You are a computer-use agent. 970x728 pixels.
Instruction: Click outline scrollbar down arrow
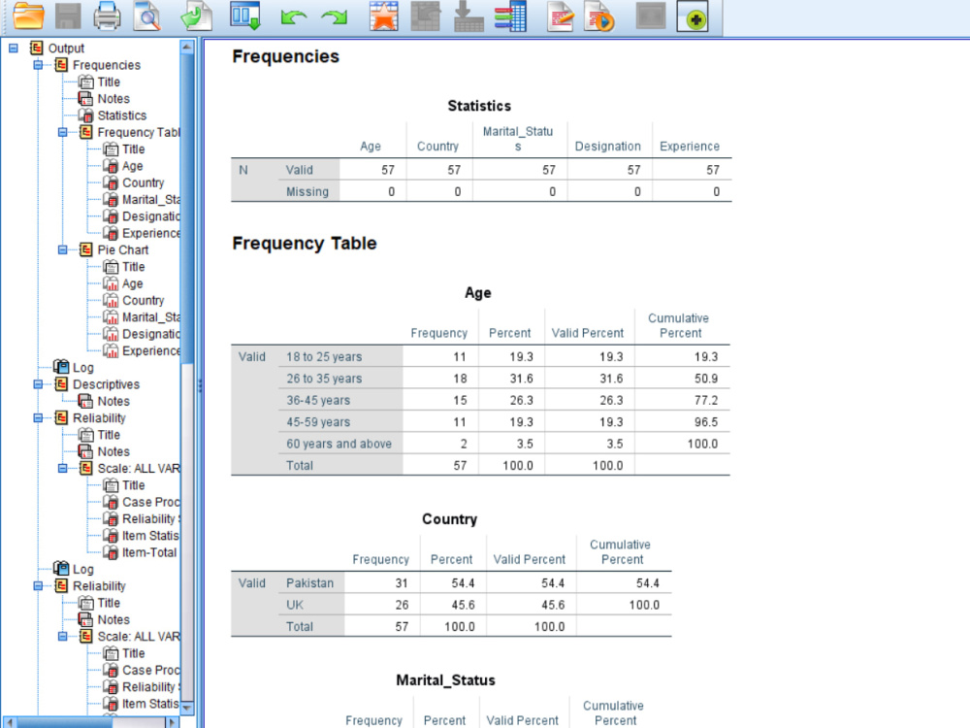[187, 707]
